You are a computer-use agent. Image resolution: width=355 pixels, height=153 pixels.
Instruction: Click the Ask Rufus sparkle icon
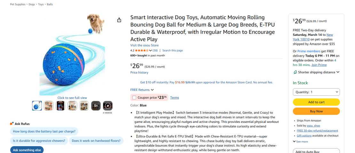point(12,123)
